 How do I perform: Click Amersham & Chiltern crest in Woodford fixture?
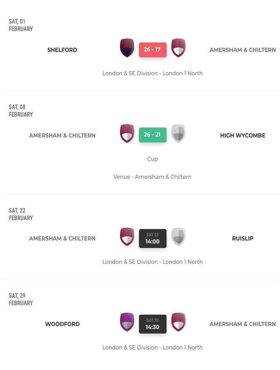[178, 322]
